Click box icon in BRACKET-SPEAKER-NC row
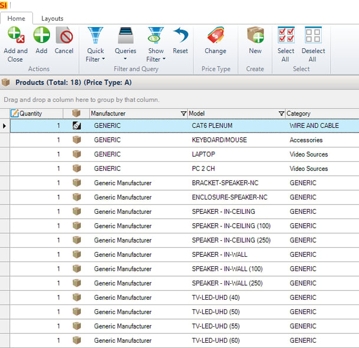 (77, 183)
